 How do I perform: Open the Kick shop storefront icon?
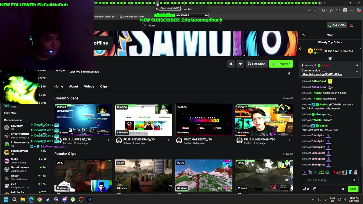pyautogui.click(x=315, y=189)
